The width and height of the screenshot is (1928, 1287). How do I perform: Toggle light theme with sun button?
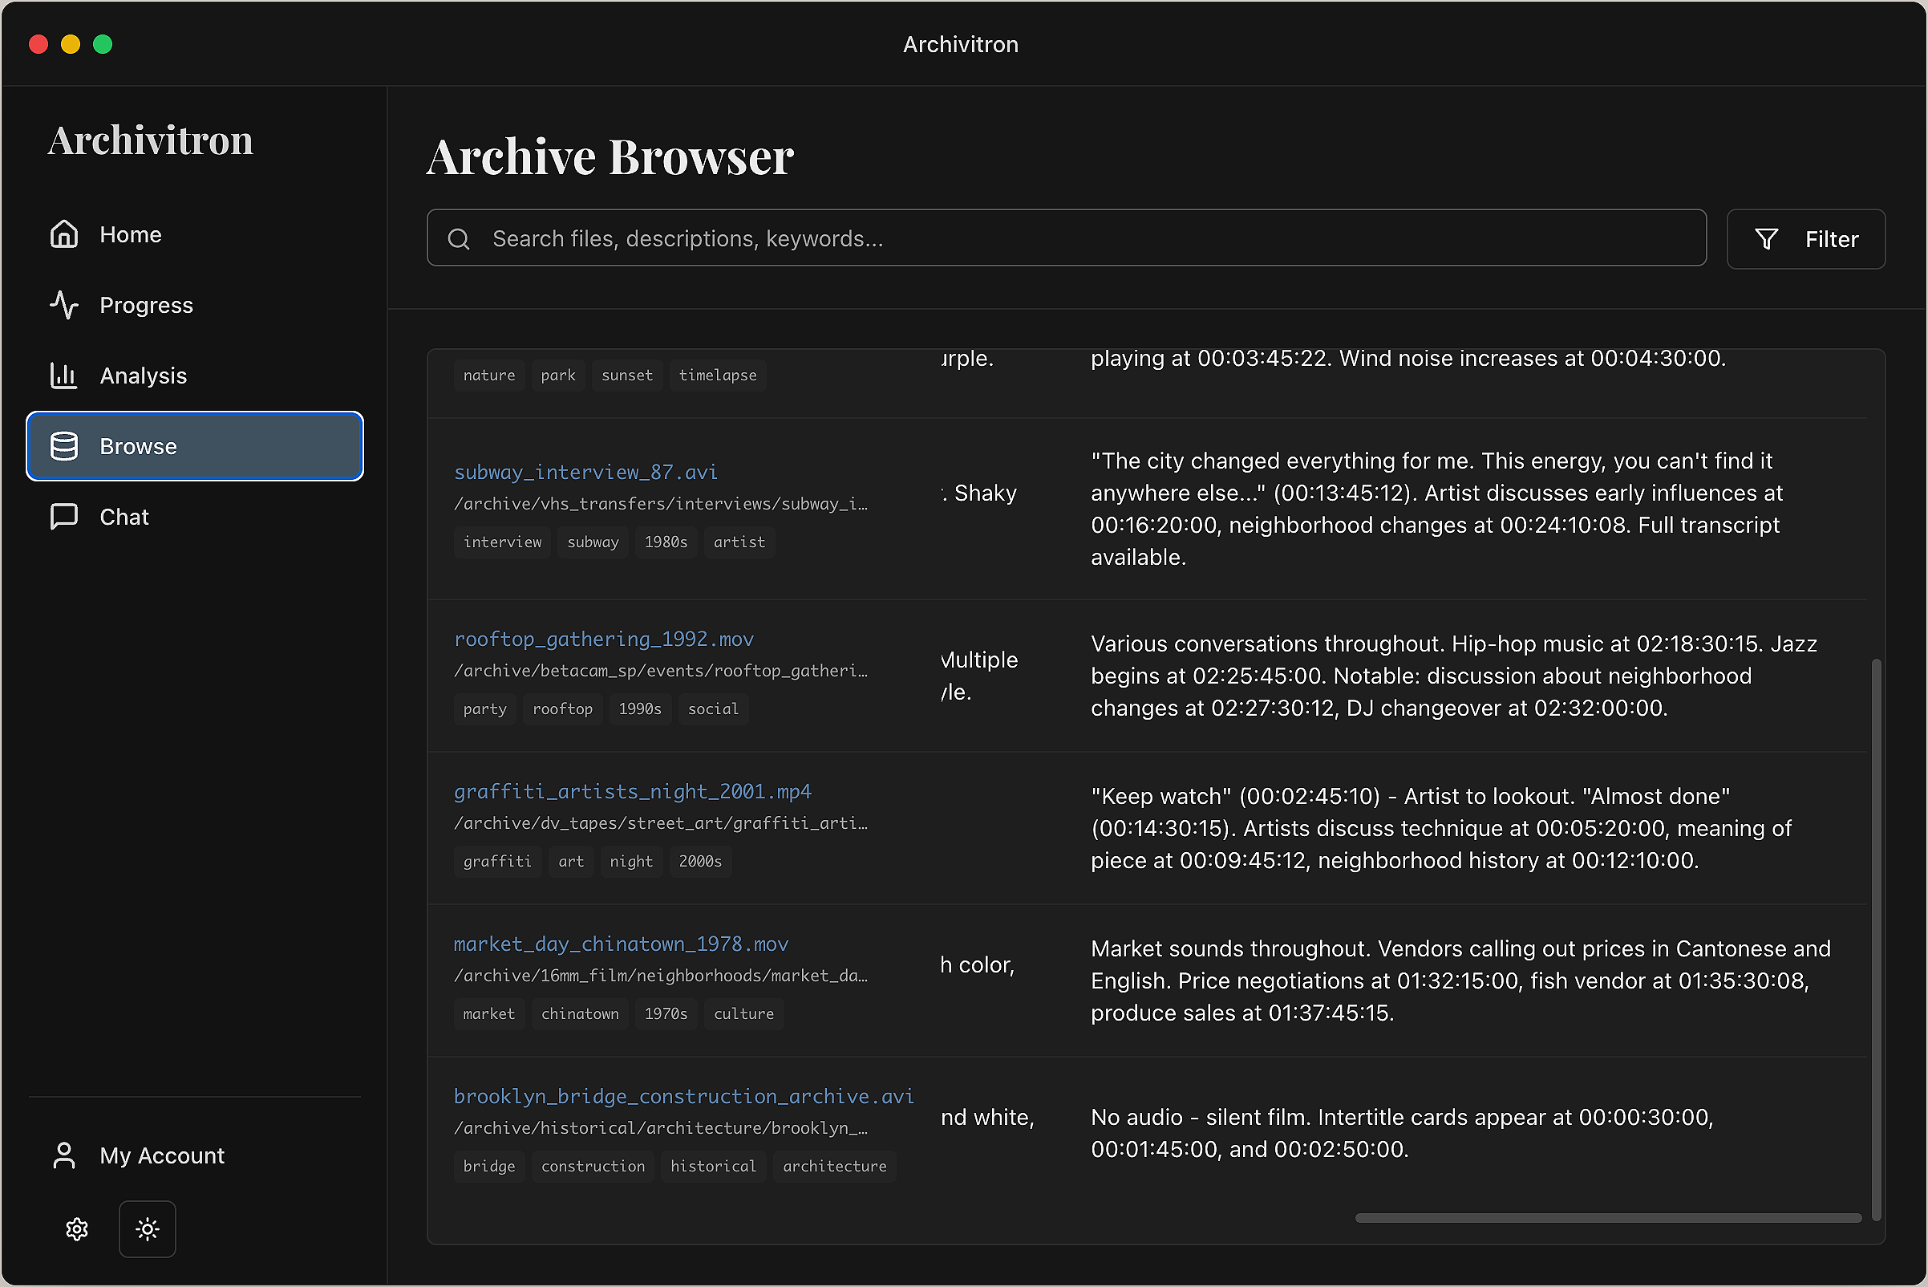(x=148, y=1228)
